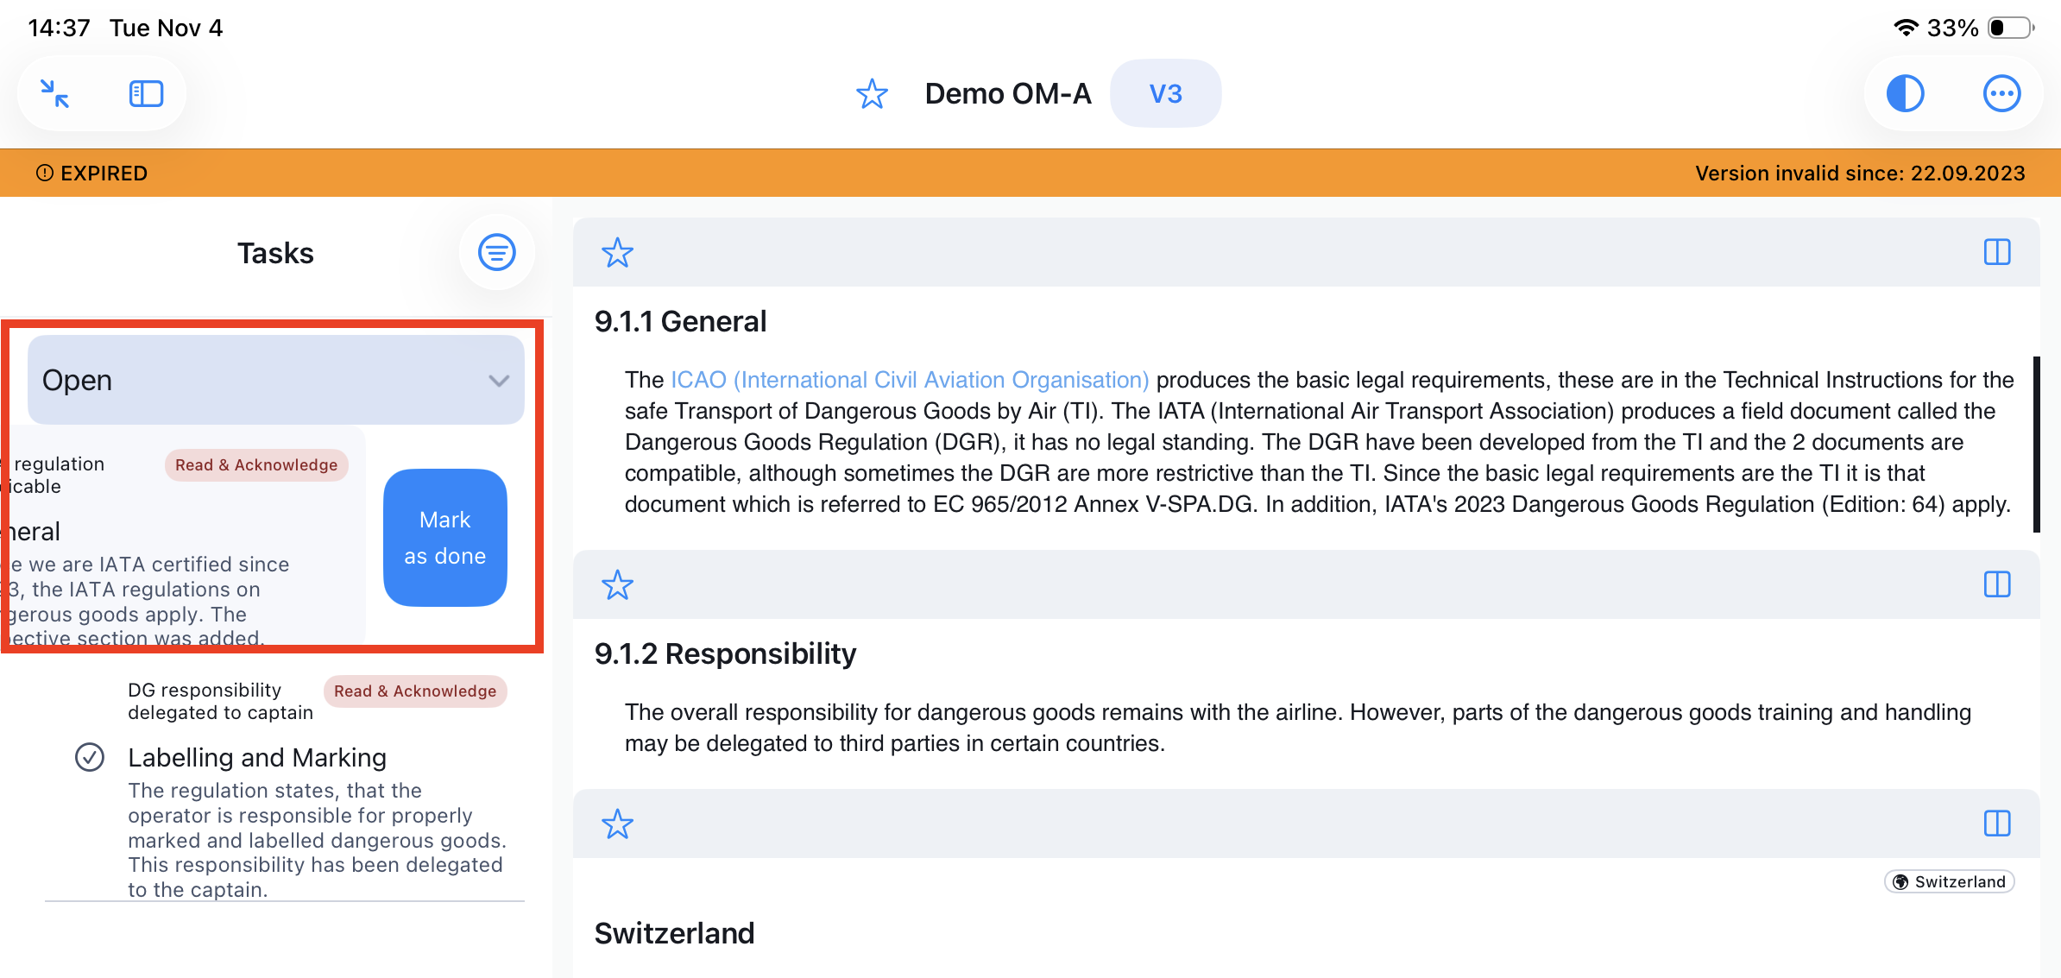Open the more options ellipsis menu

(2001, 93)
